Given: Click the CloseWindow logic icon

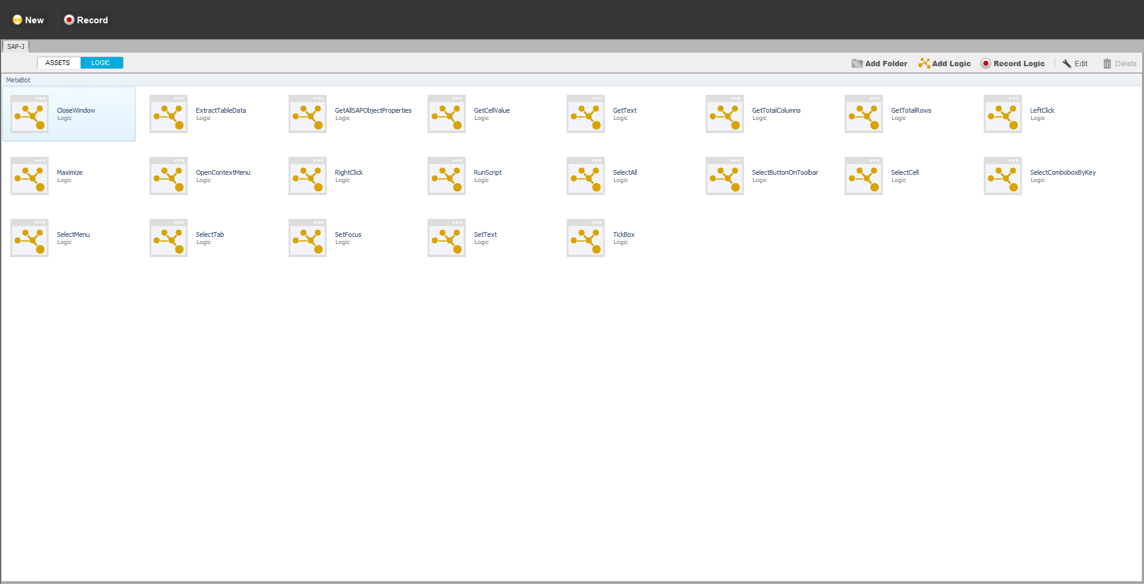Looking at the screenshot, I should (29, 114).
